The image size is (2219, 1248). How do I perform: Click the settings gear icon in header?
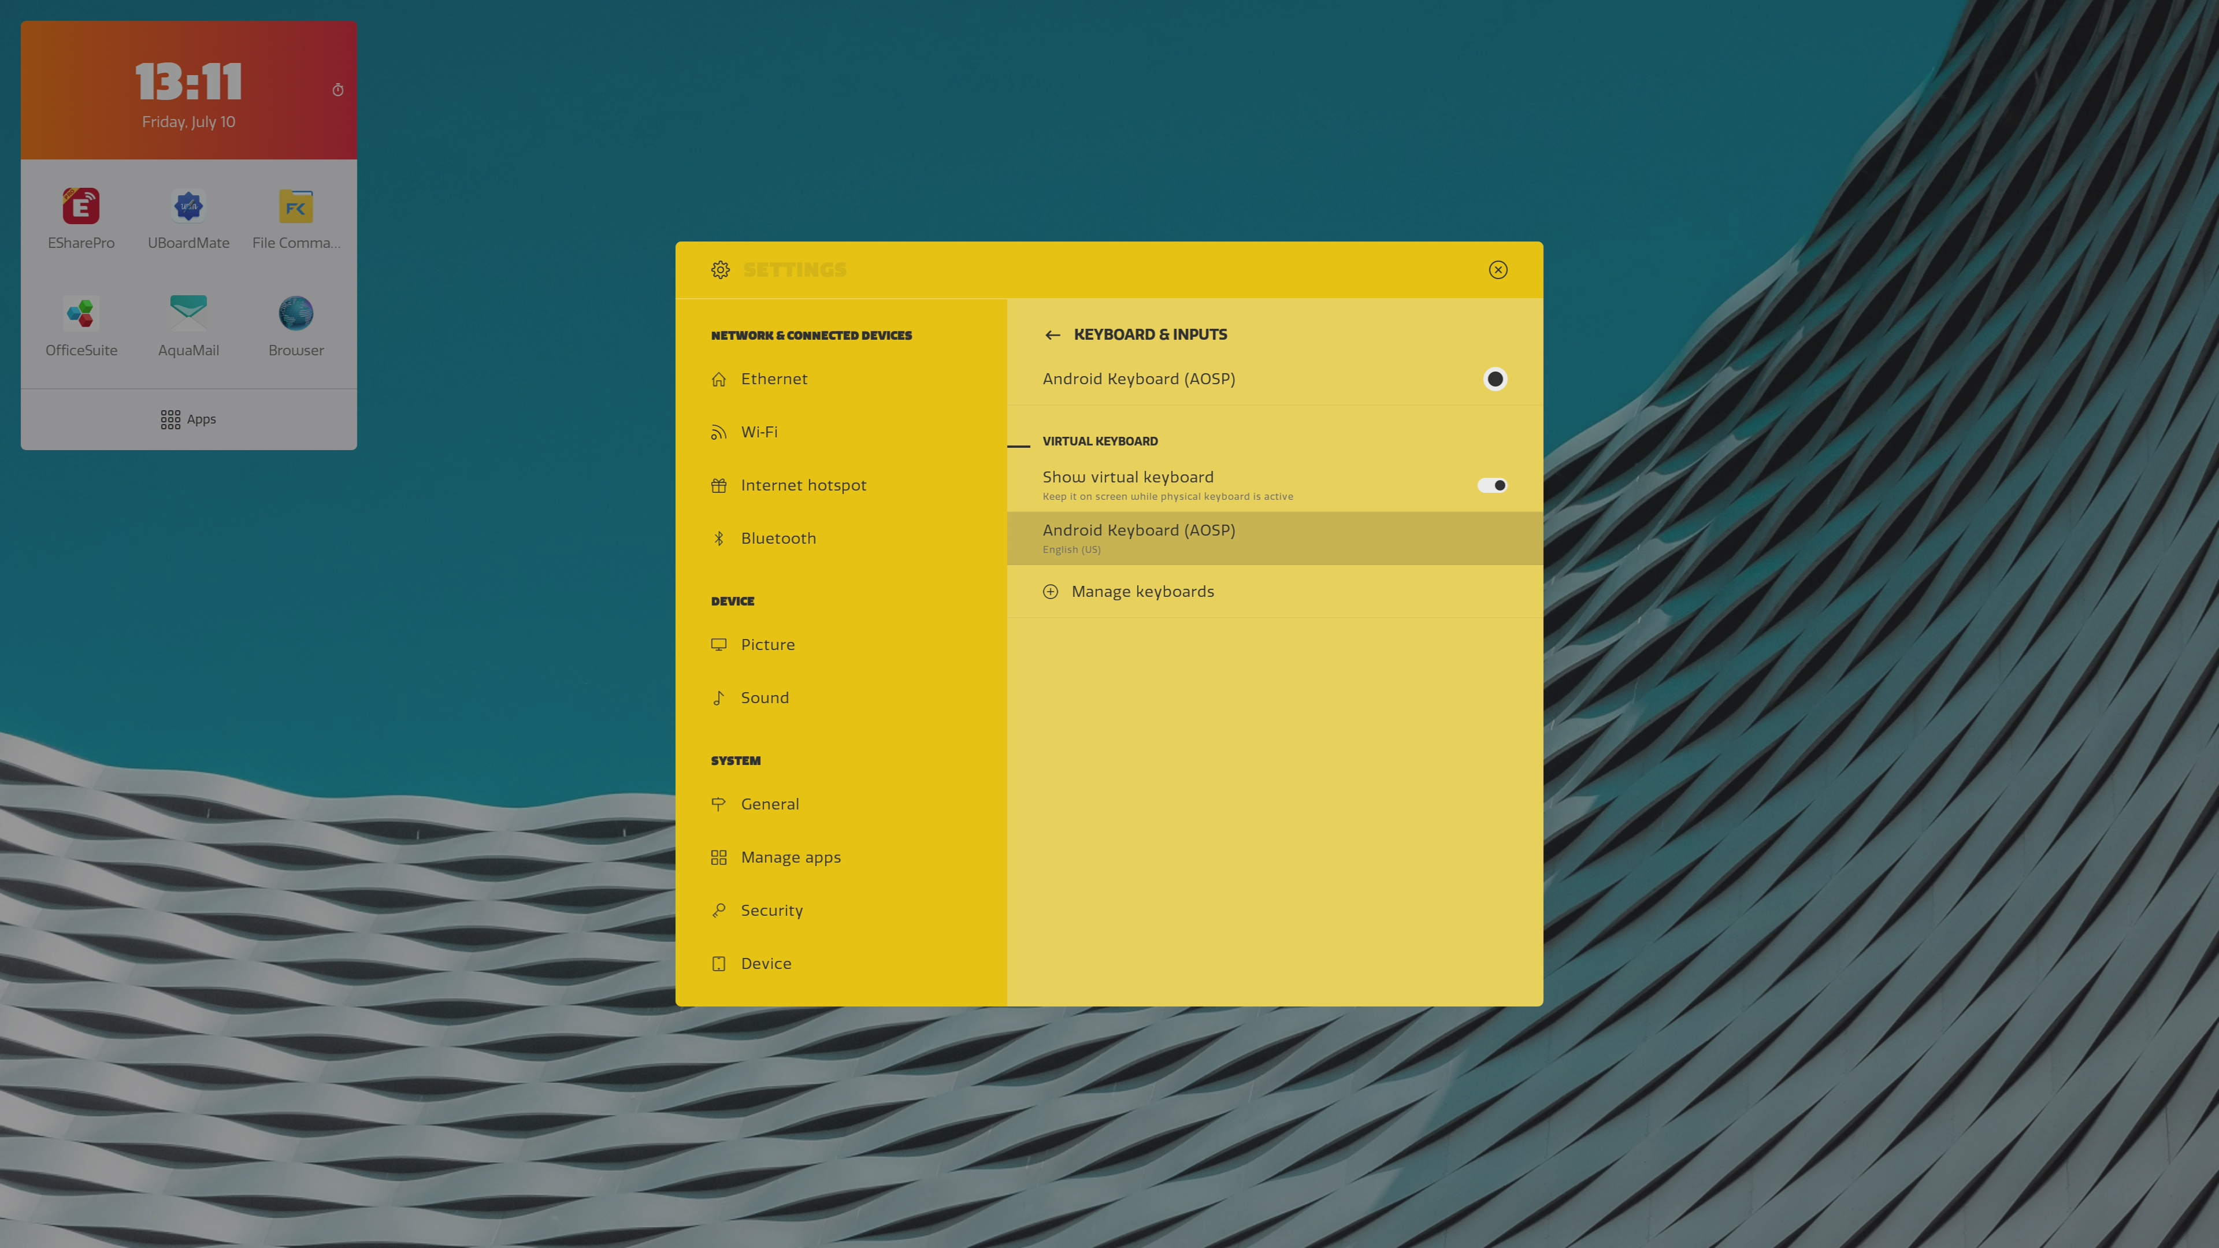720,270
